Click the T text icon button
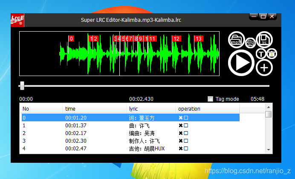Screen dimensions: 295x179 pos(261,54)
